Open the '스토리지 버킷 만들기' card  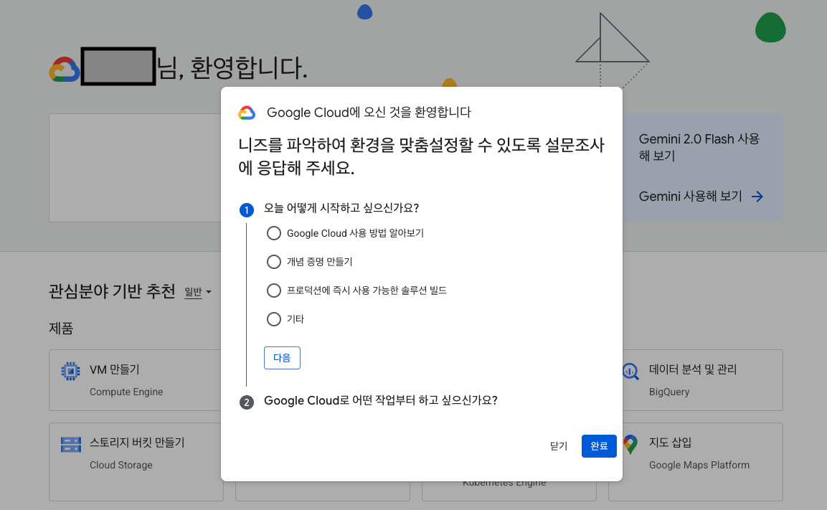click(x=136, y=462)
